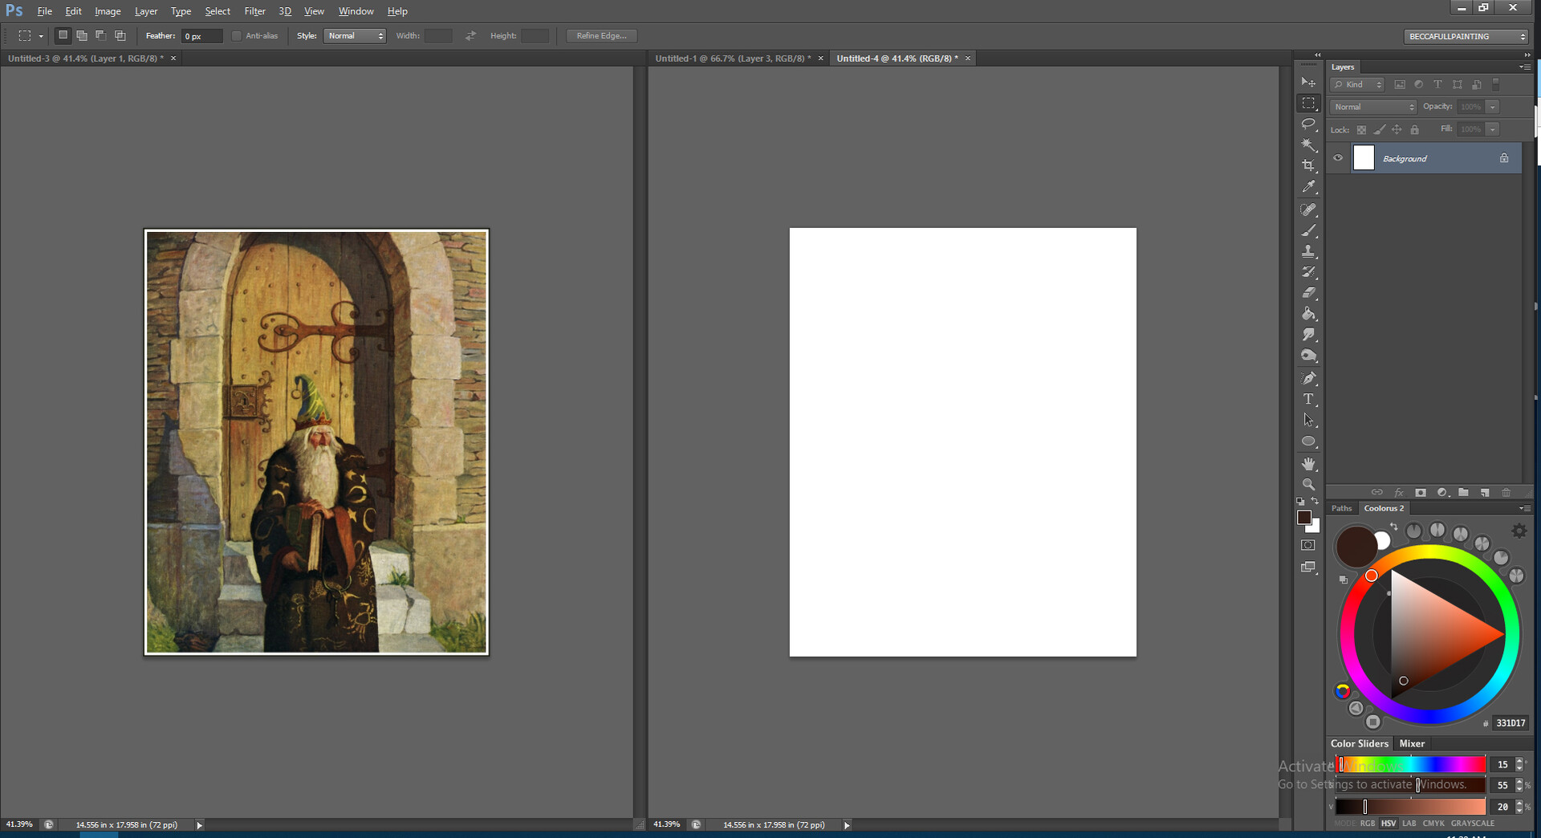This screenshot has width=1541, height=838.
Task: Switch to Untitled-1 document tab
Action: tap(732, 59)
